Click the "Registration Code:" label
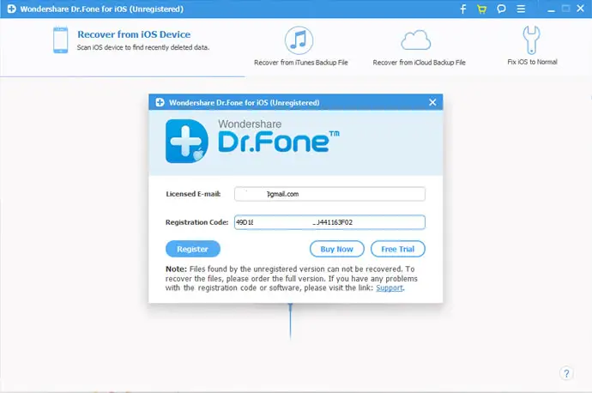This screenshot has height=393, width=592. (x=196, y=222)
